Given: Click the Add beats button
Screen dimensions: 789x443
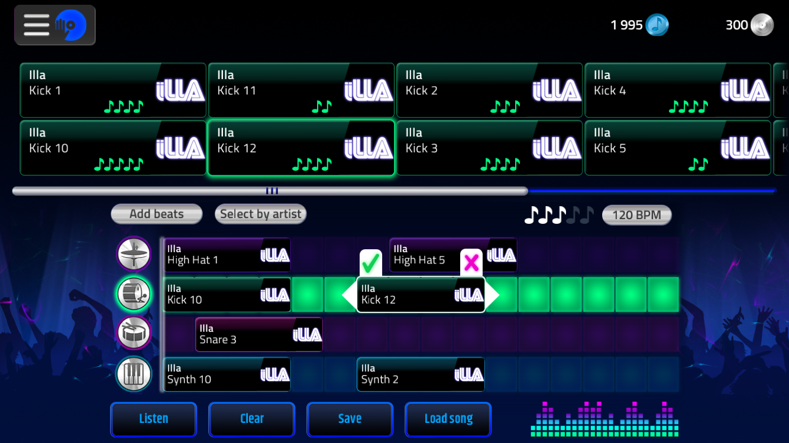Looking at the screenshot, I should pos(157,214).
